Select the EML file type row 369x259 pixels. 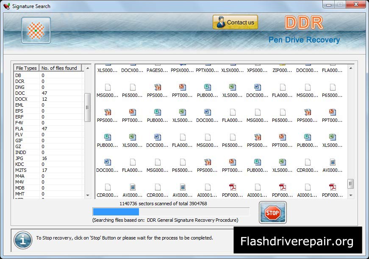pyautogui.click(x=49, y=105)
